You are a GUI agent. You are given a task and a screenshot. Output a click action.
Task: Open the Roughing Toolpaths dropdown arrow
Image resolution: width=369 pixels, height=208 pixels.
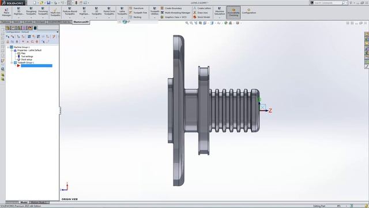tap(31, 18)
